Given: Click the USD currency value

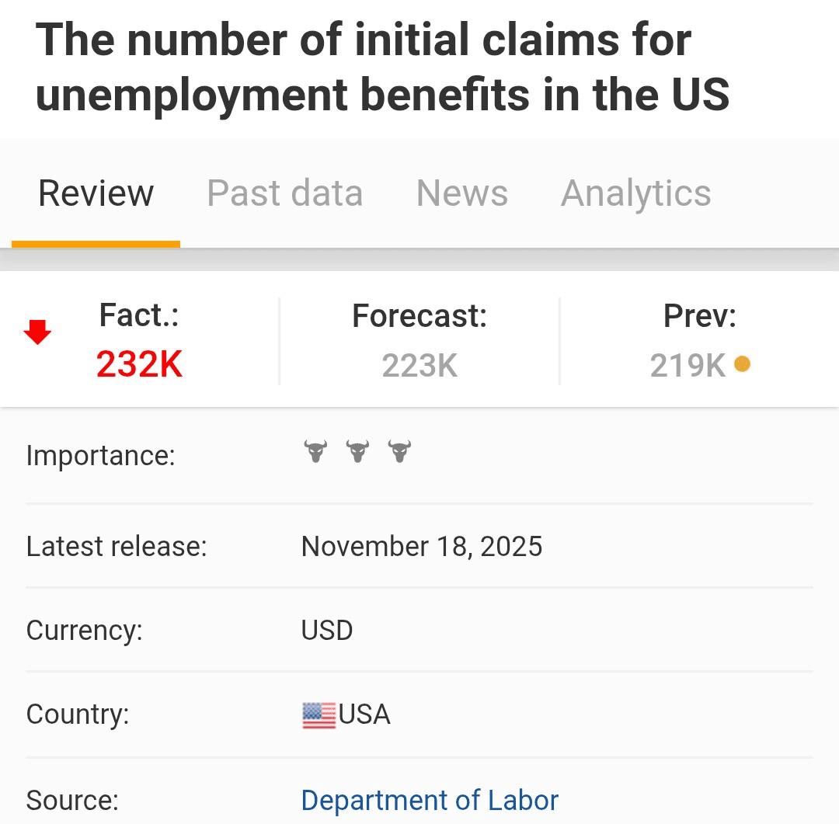Looking at the screenshot, I should coord(327,630).
